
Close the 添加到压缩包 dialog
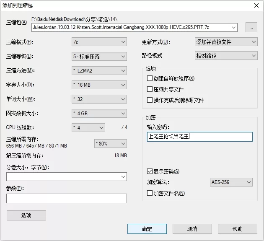[256, 5]
